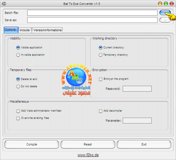The height and width of the screenshot is (160, 176).
Task: Open the Versioninformations tab
Action: pos(47,30)
